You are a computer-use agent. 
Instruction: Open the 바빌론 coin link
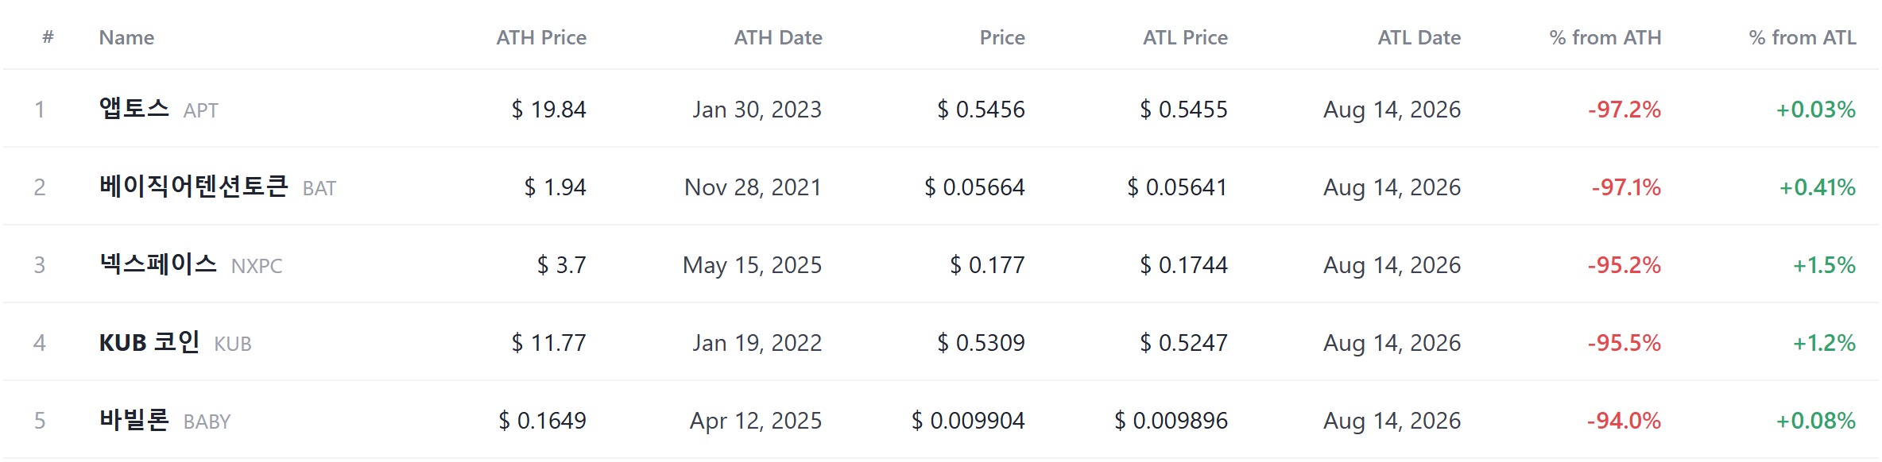click(x=134, y=419)
